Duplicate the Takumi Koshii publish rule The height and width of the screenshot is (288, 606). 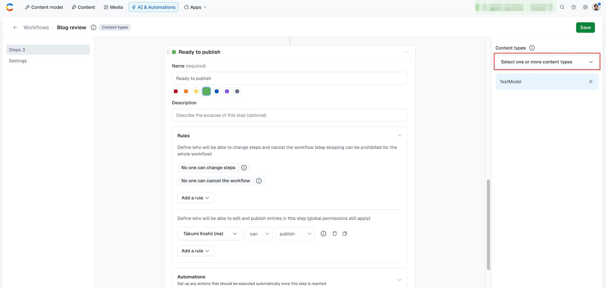point(345,233)
